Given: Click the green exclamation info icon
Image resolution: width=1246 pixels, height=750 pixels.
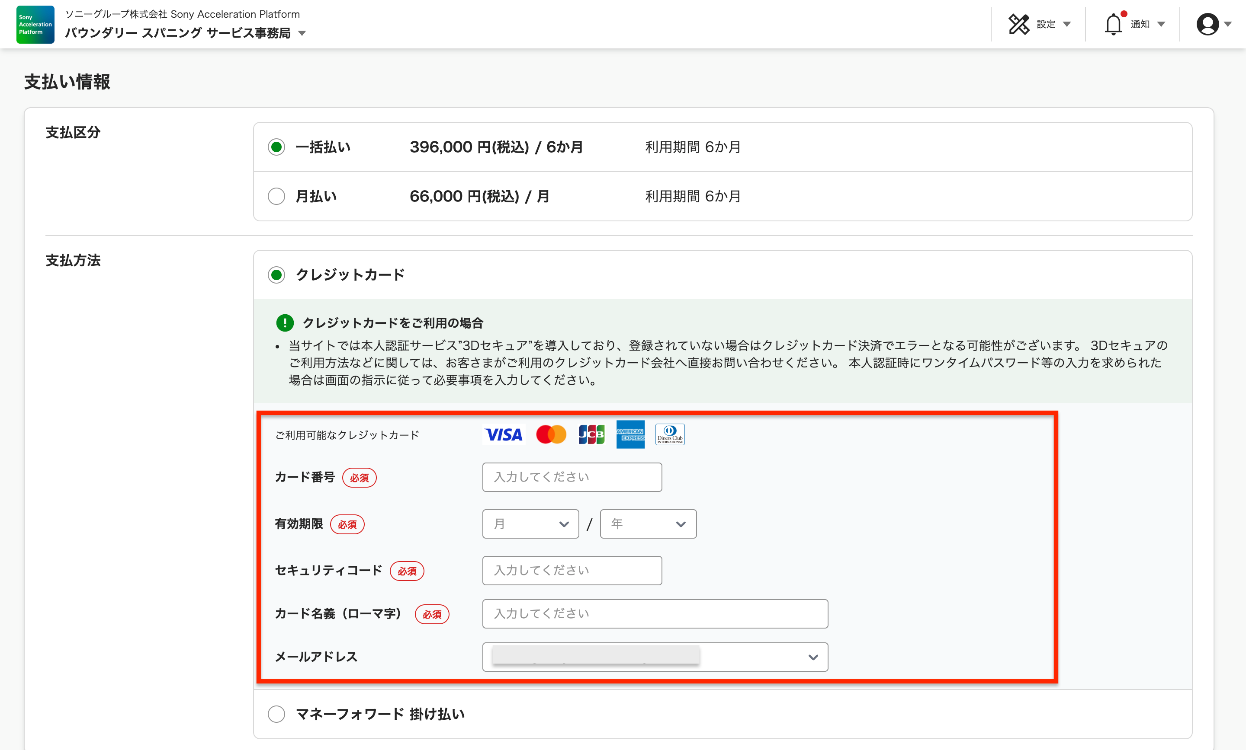Looking at the screenshot, I should click(x=285, y=322).
